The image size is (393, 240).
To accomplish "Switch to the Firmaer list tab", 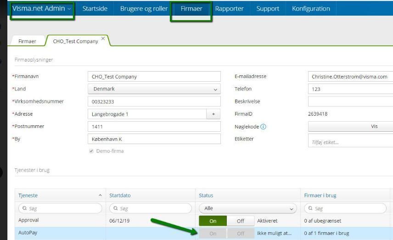I will click(x=27, y=41).
